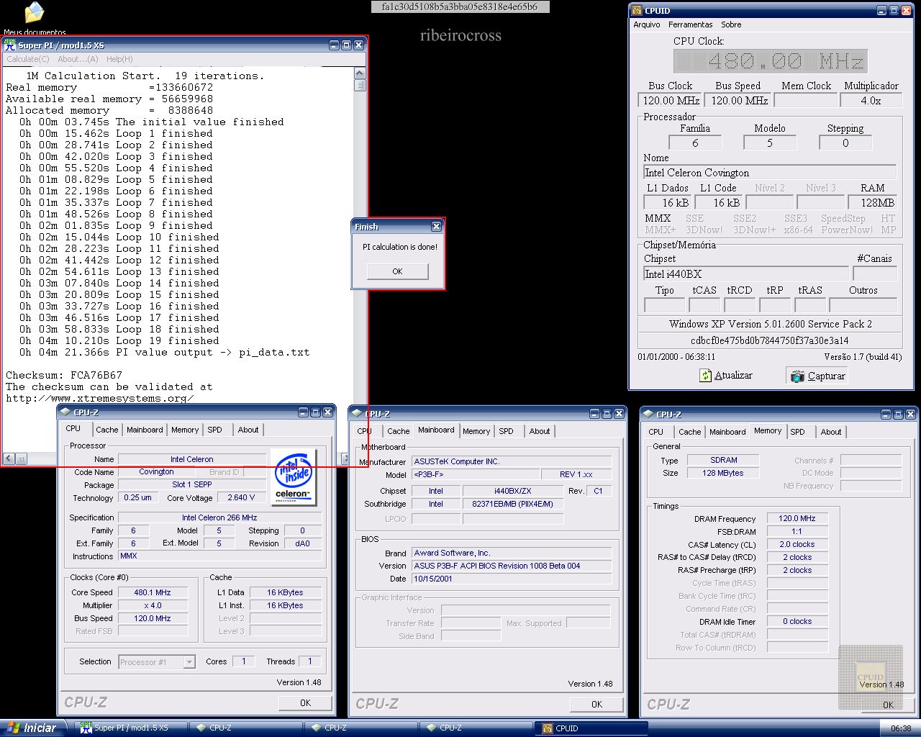Click the Intel i440BX chipset field
The height and width of the screenshot is (737, 921).
coord(745,273)
